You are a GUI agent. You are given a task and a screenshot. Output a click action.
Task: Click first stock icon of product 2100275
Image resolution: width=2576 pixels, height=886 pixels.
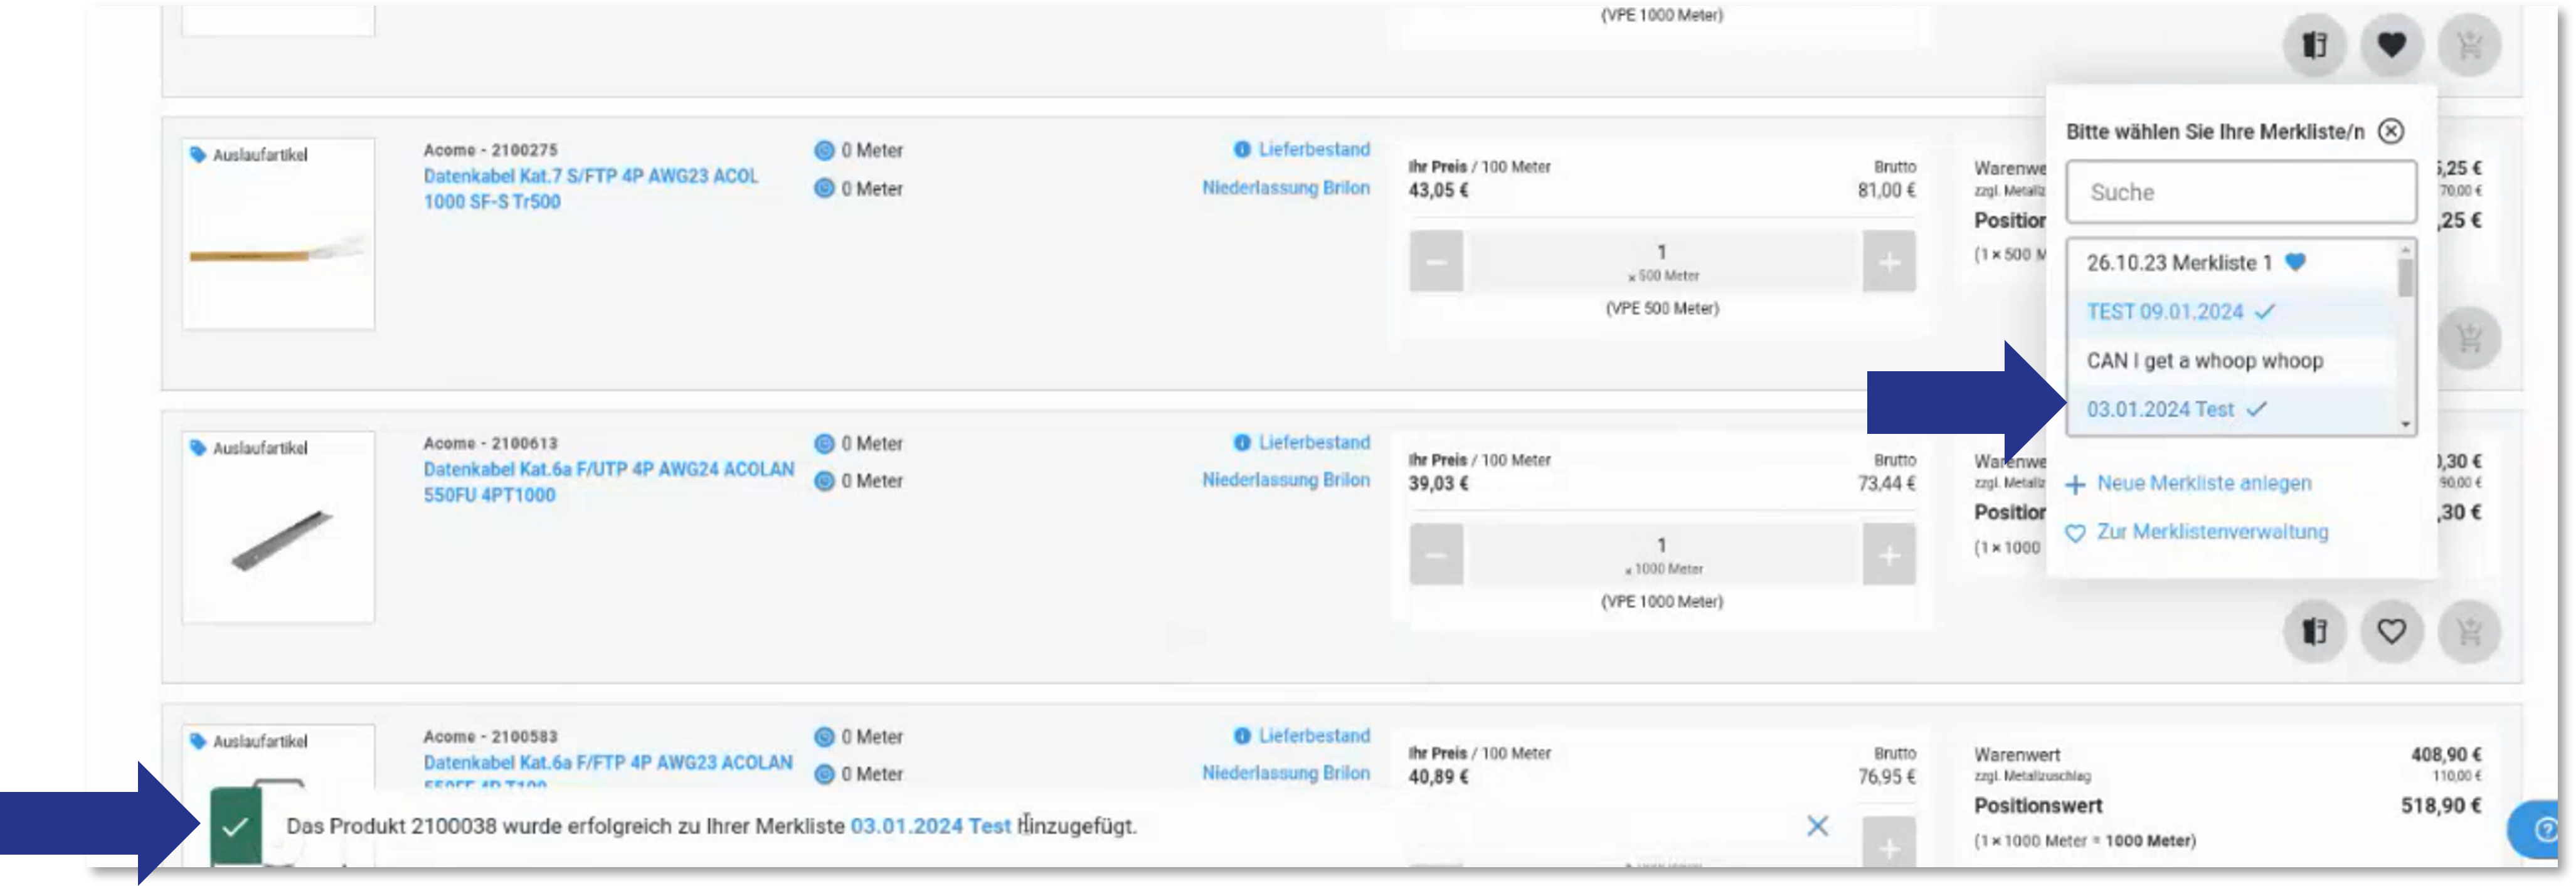824,151
